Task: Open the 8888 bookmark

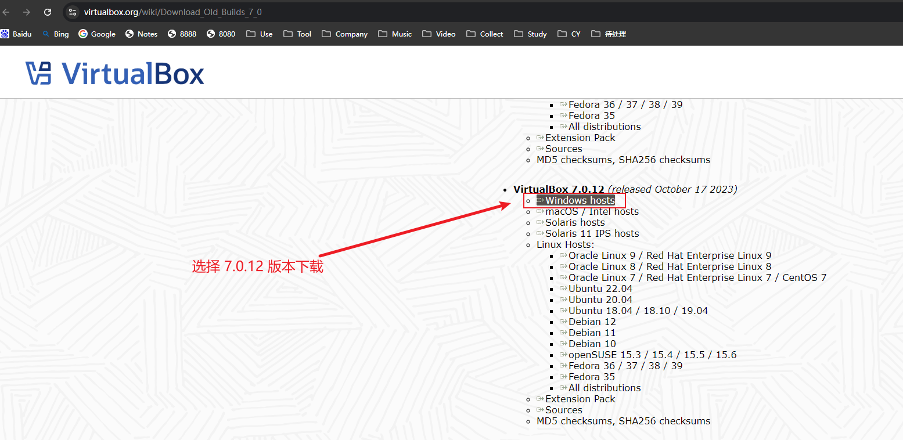Action: (x=182, y=34)
